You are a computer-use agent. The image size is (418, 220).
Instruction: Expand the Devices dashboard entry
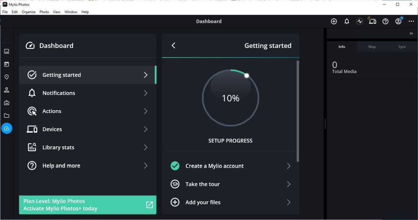click(87, 129)
